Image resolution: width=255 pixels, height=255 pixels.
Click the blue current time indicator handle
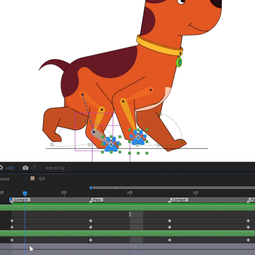25,193
